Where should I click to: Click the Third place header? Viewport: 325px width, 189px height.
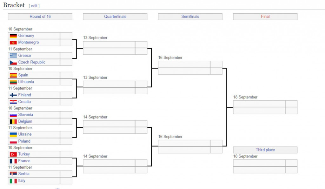[x=265, y=150]
